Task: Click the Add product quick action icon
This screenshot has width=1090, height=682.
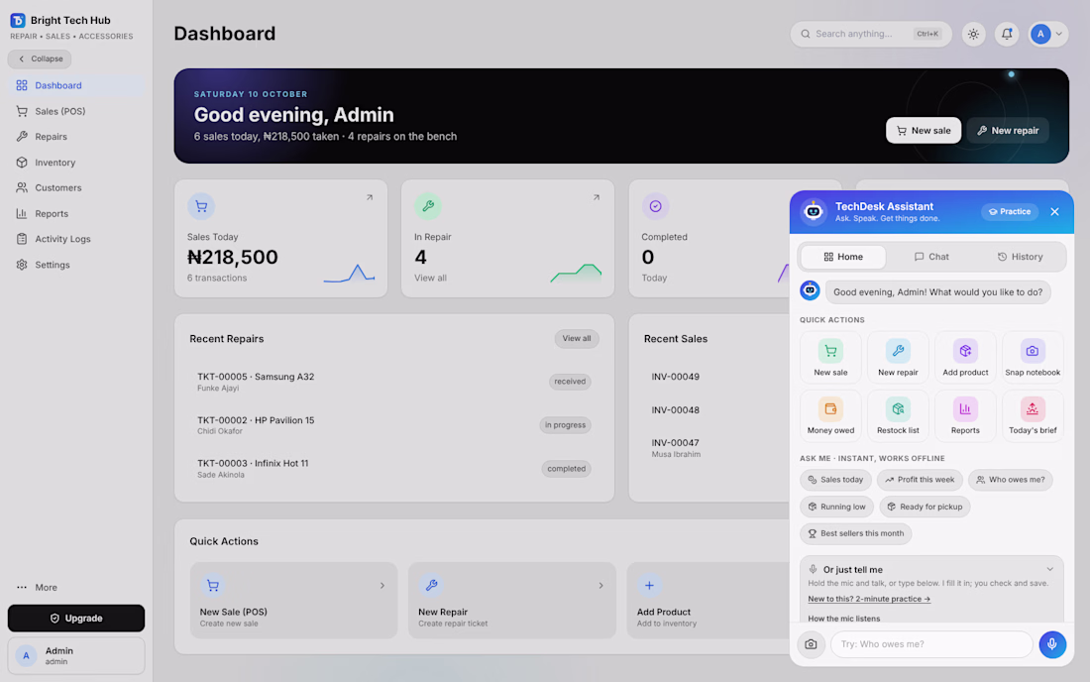Action: click(965, 351)
